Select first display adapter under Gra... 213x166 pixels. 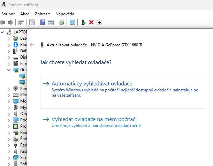click(x=22, y=76)
